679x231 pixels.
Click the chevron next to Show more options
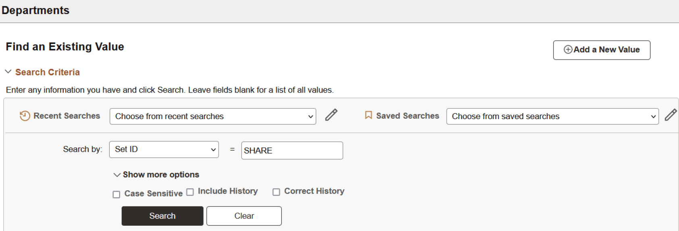click(117, 175)
